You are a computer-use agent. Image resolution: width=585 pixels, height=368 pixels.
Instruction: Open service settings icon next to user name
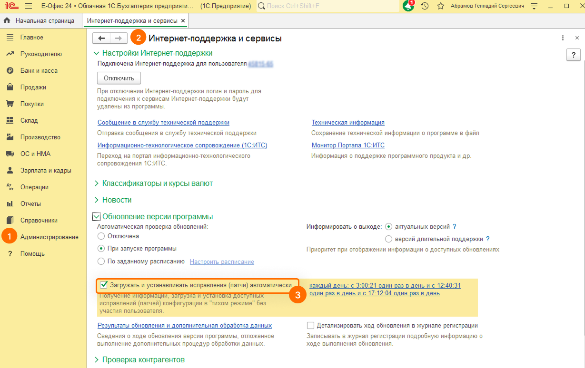pyautogui.click(x=534, y=6)
